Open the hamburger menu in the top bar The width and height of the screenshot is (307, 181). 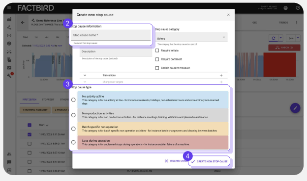(x=9, y=8)
